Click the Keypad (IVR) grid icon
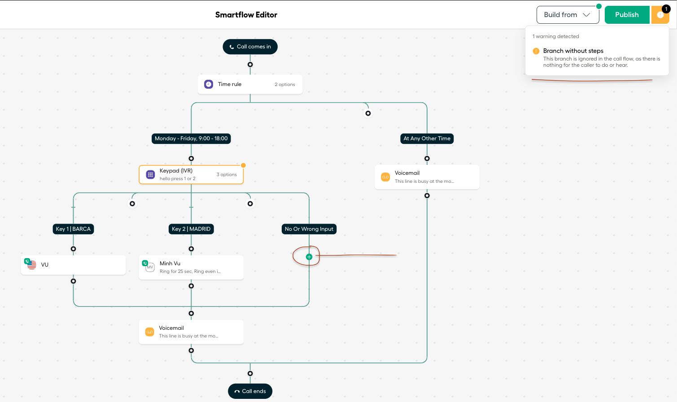 [150, 175]
